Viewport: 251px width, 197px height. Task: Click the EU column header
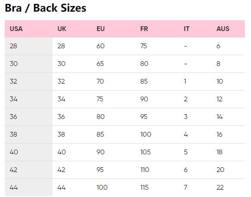click(x=100, y=29)
